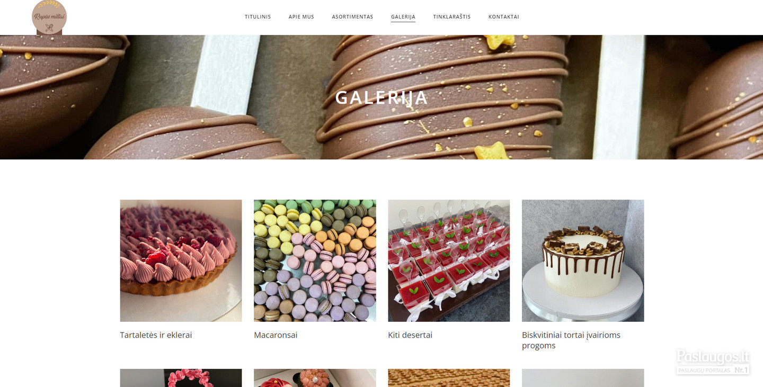This screenshot has width=763, height=387.
Task: Open the partially visible pink flowers thumbnail
Action: pyautogui.click(x=181, y=378)
